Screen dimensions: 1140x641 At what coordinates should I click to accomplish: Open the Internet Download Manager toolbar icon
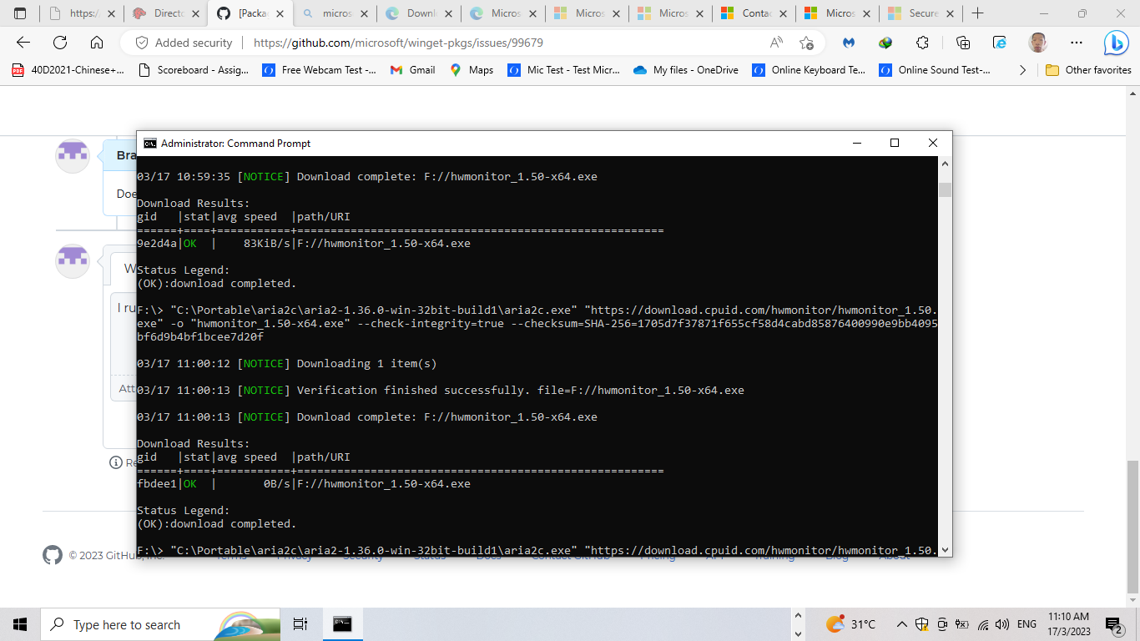click(x=885, y=42)
